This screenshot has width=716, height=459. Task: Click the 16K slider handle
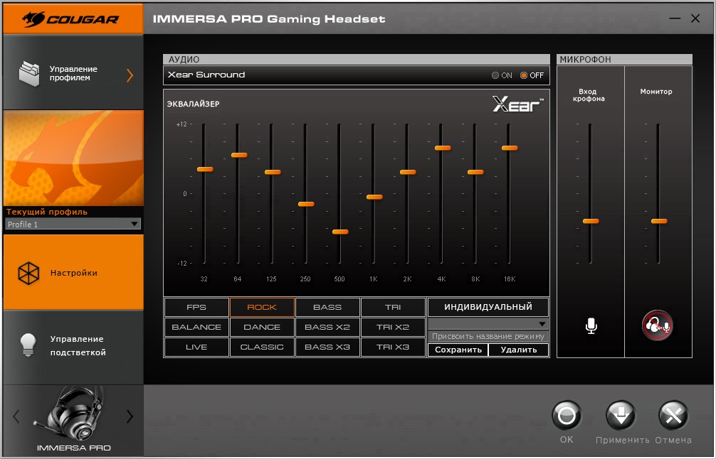510,148
